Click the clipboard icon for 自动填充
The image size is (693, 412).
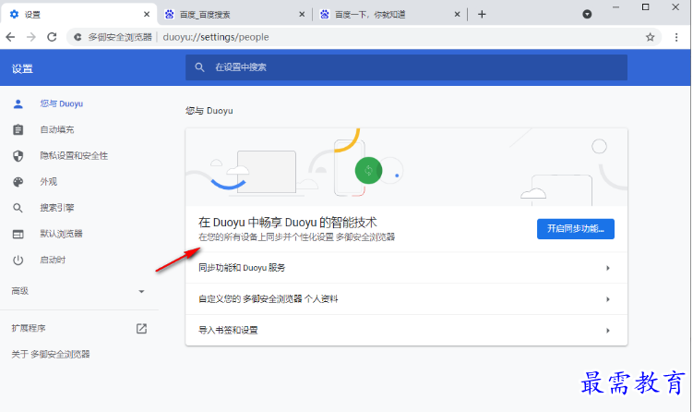pos(18,129)
